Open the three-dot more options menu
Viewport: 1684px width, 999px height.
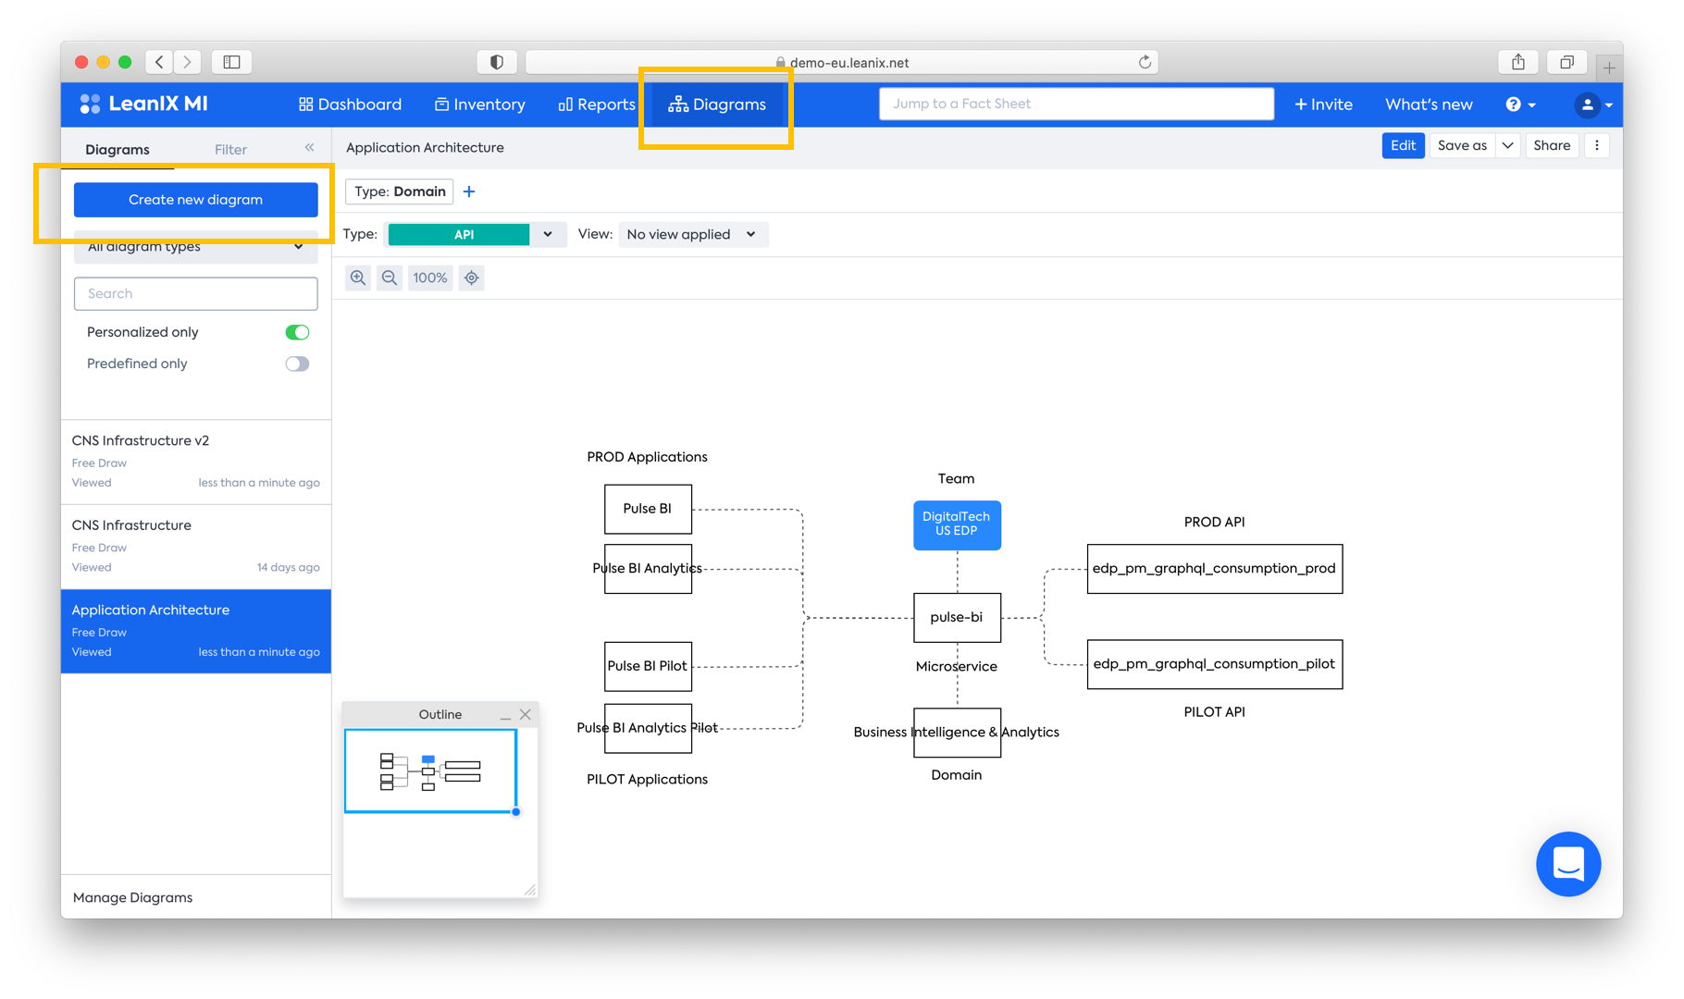(x=1597, y=145)
